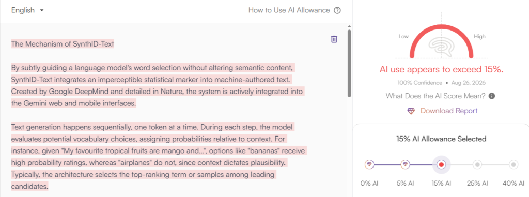Open What Does the AI Score Mean
This screenshot has width=529, height=197.
point(435,96)
